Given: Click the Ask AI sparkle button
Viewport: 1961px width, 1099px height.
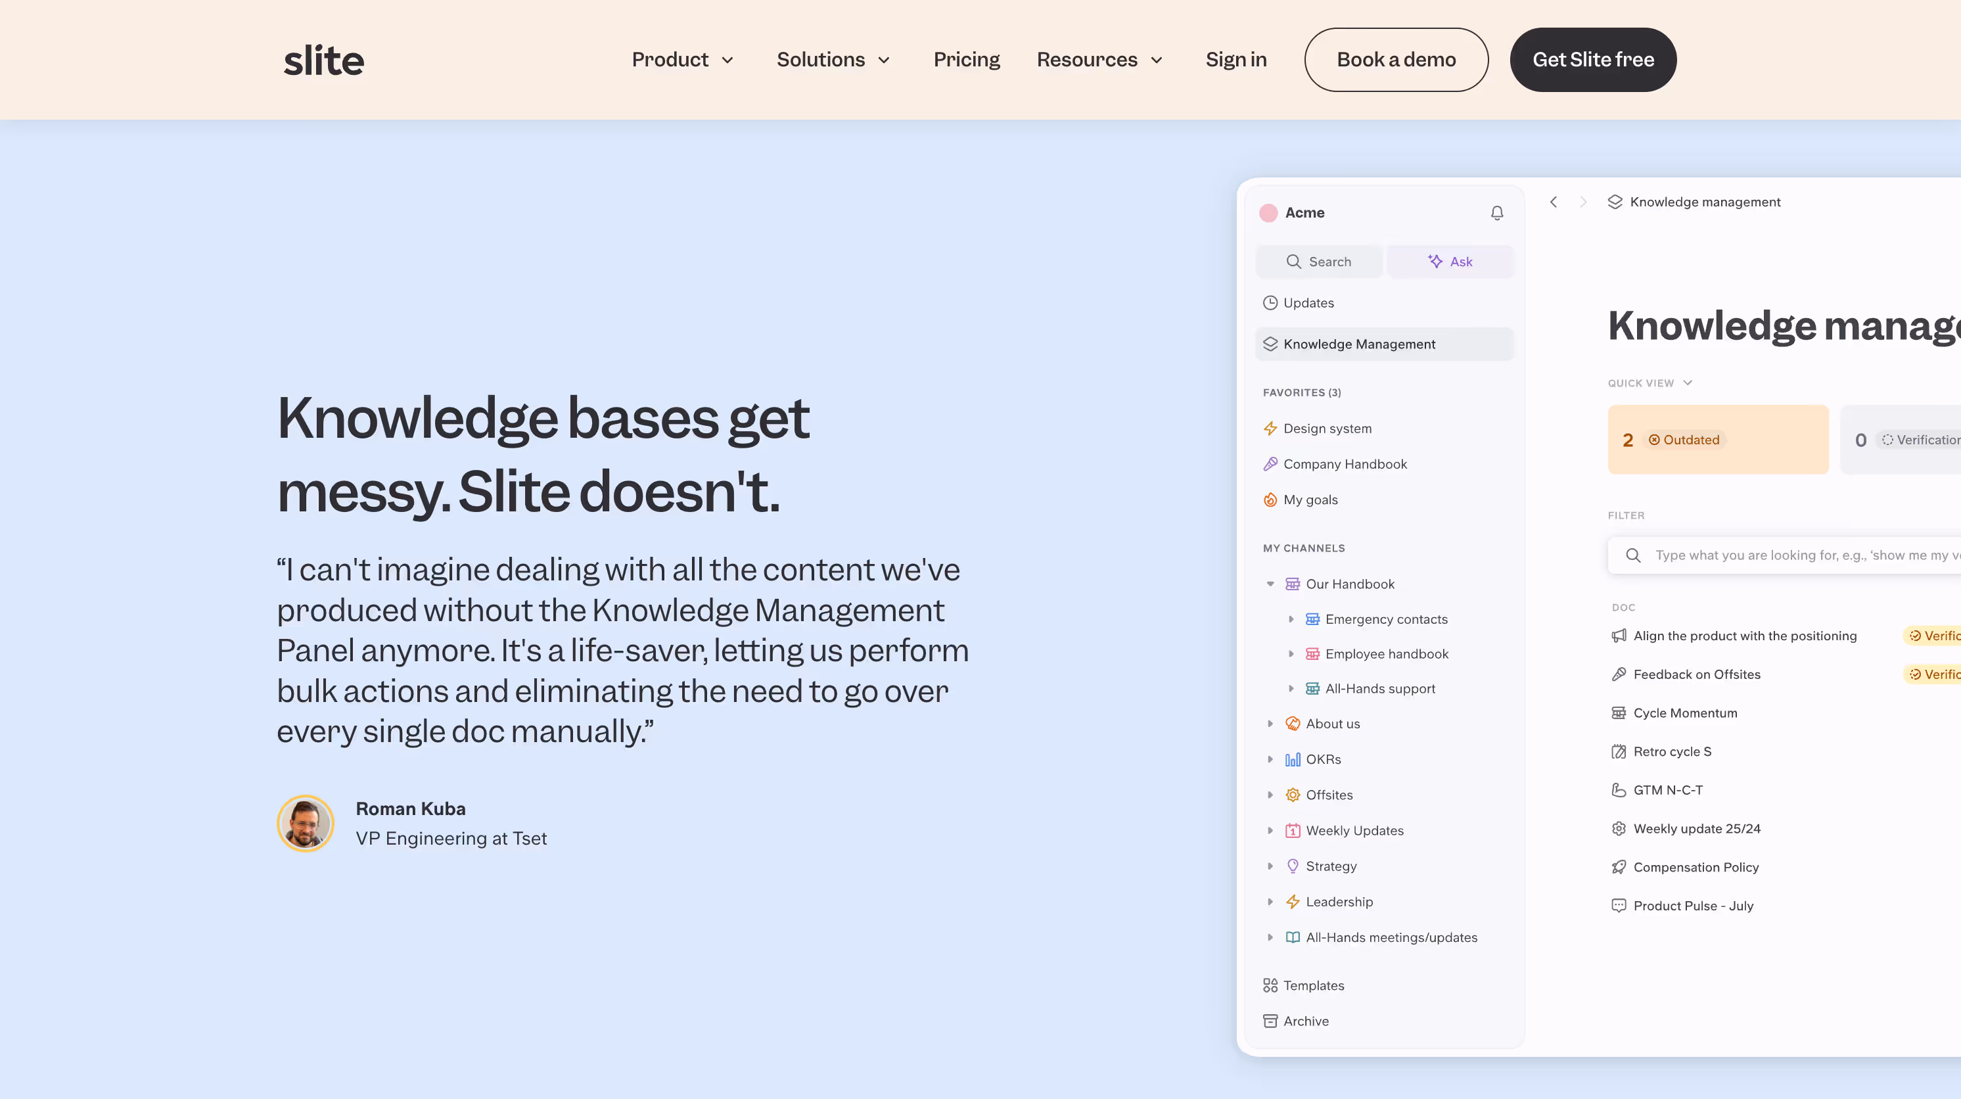Looking at the screenshot, I should pos(1450,261).
